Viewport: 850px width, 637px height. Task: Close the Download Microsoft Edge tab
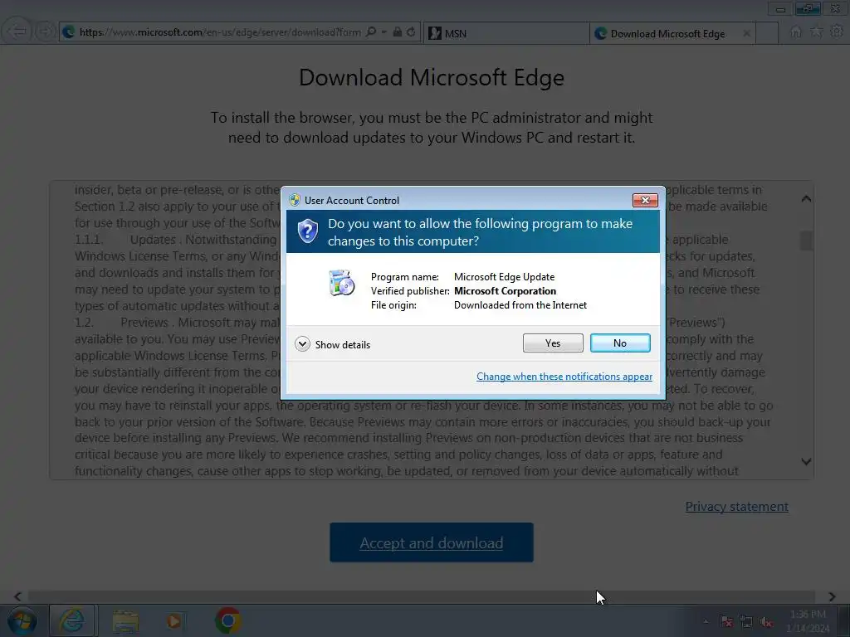pos(746,33)
